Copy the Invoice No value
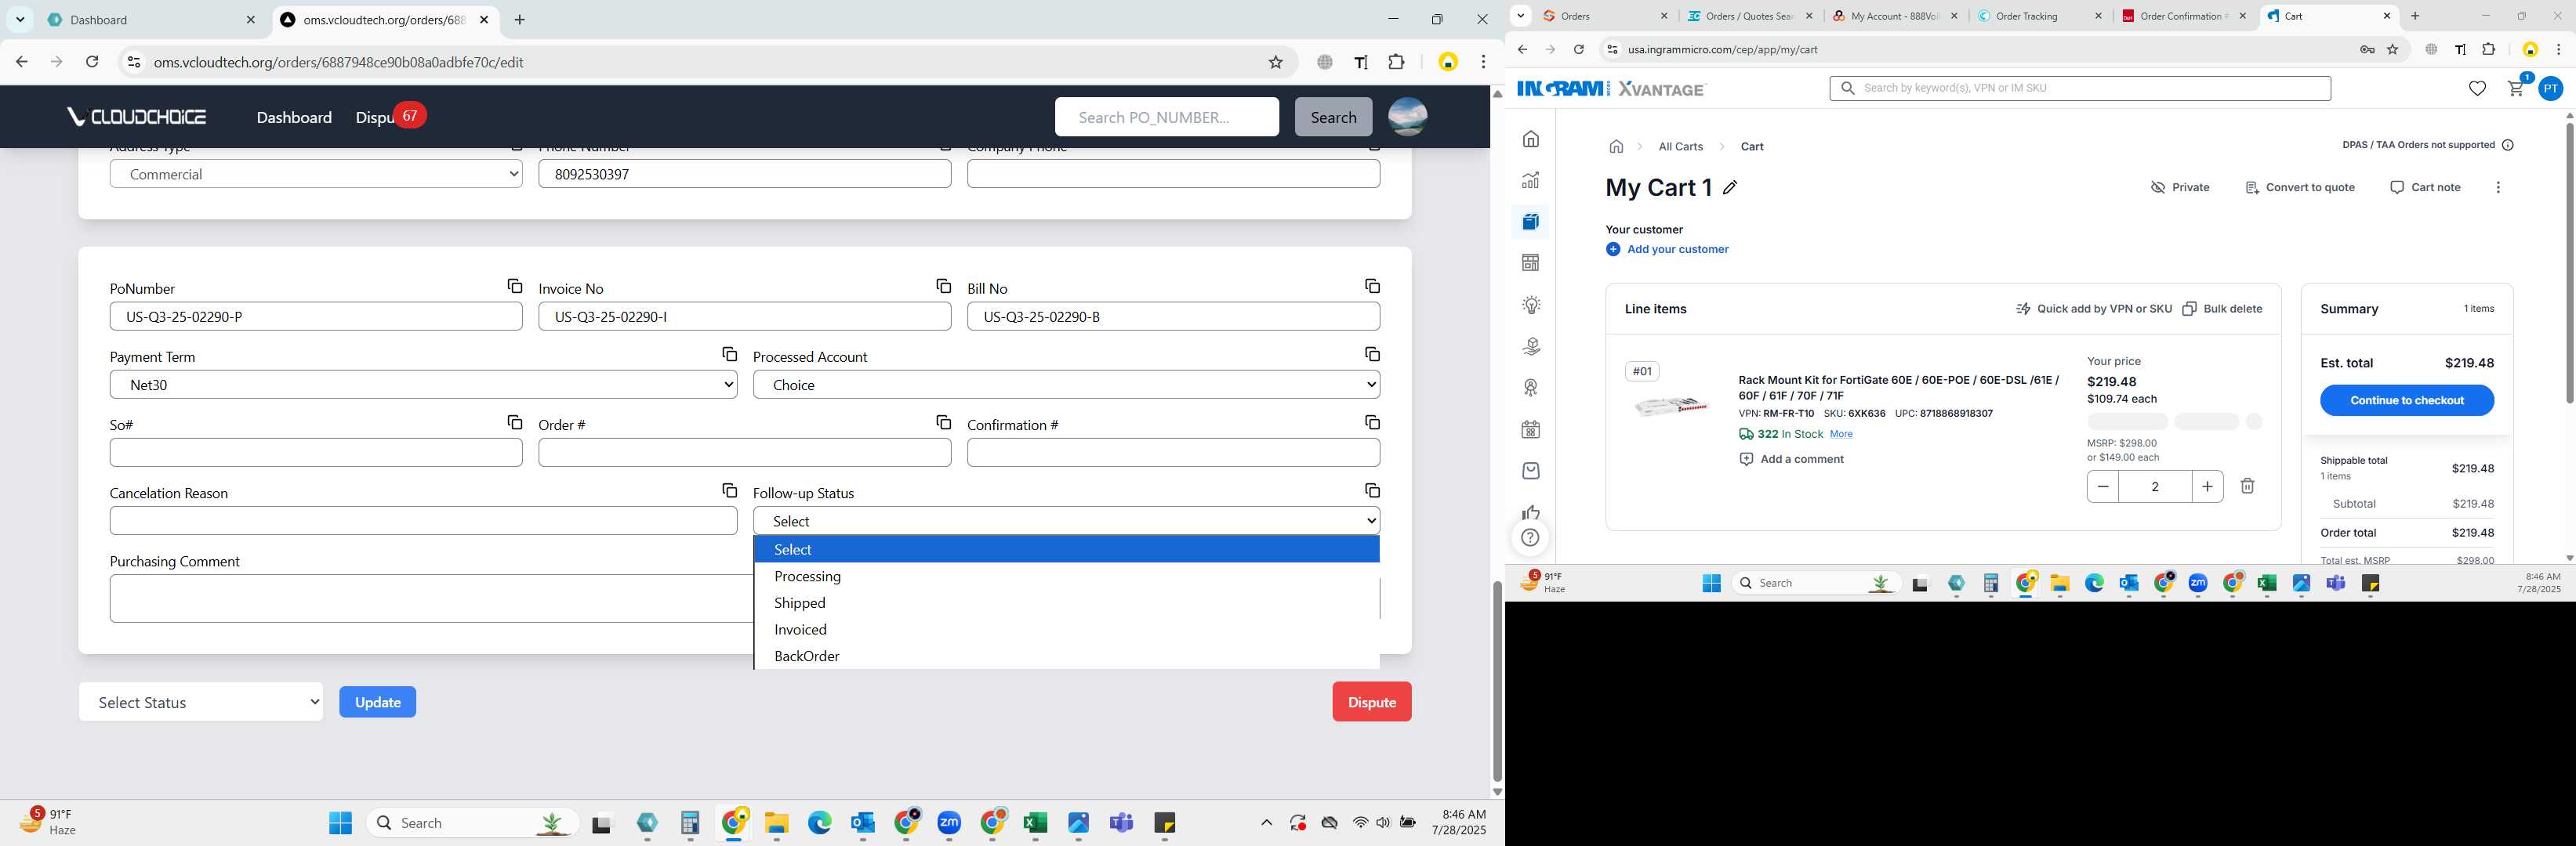 [943, 287]
